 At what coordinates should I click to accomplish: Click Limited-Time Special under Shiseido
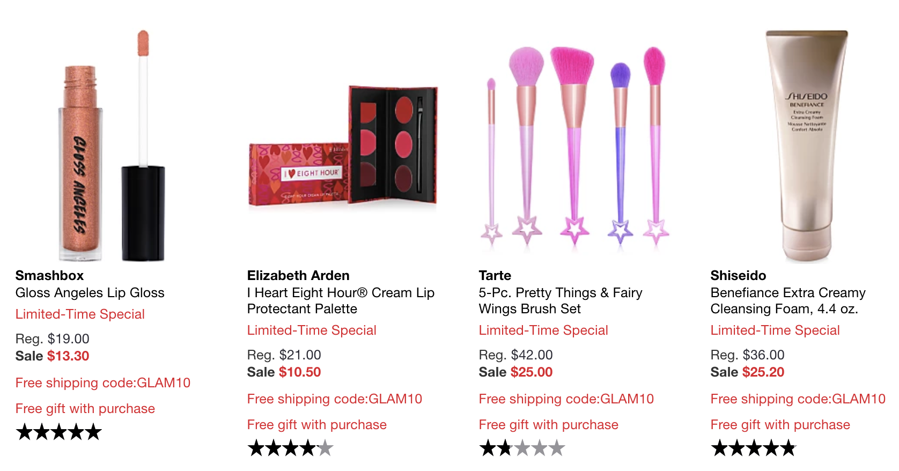[775, 330]
